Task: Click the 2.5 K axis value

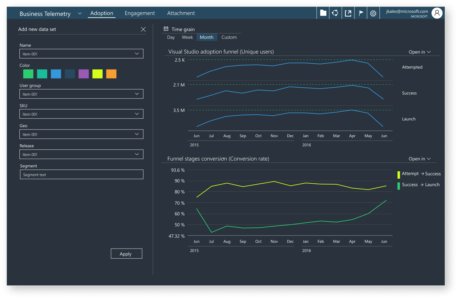Action: (180, 60)
